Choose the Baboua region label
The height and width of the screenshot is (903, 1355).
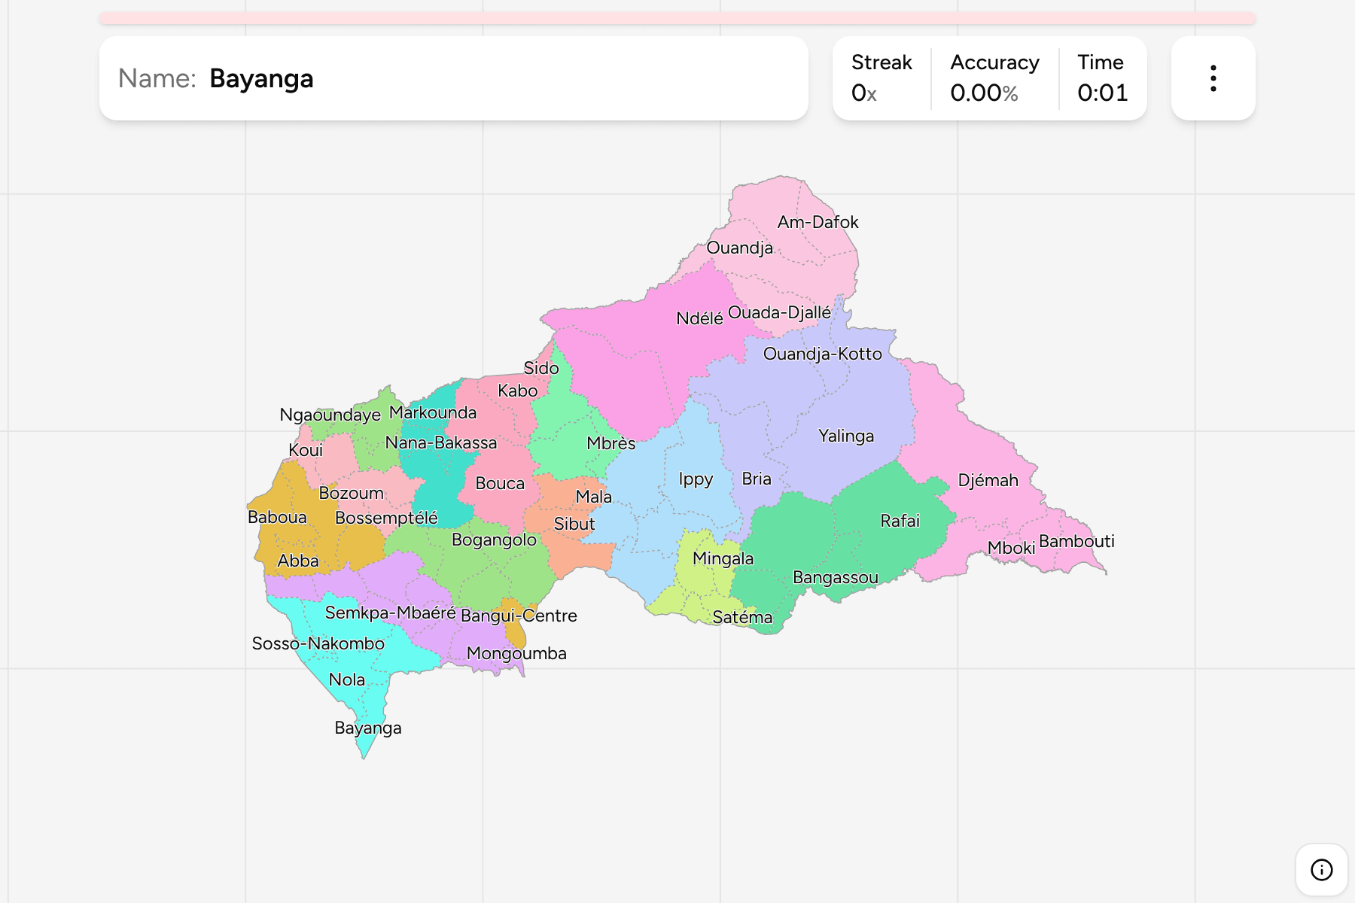(277, 517)
